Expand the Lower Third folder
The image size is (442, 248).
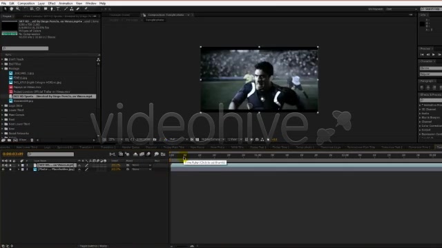click(3, 110)
